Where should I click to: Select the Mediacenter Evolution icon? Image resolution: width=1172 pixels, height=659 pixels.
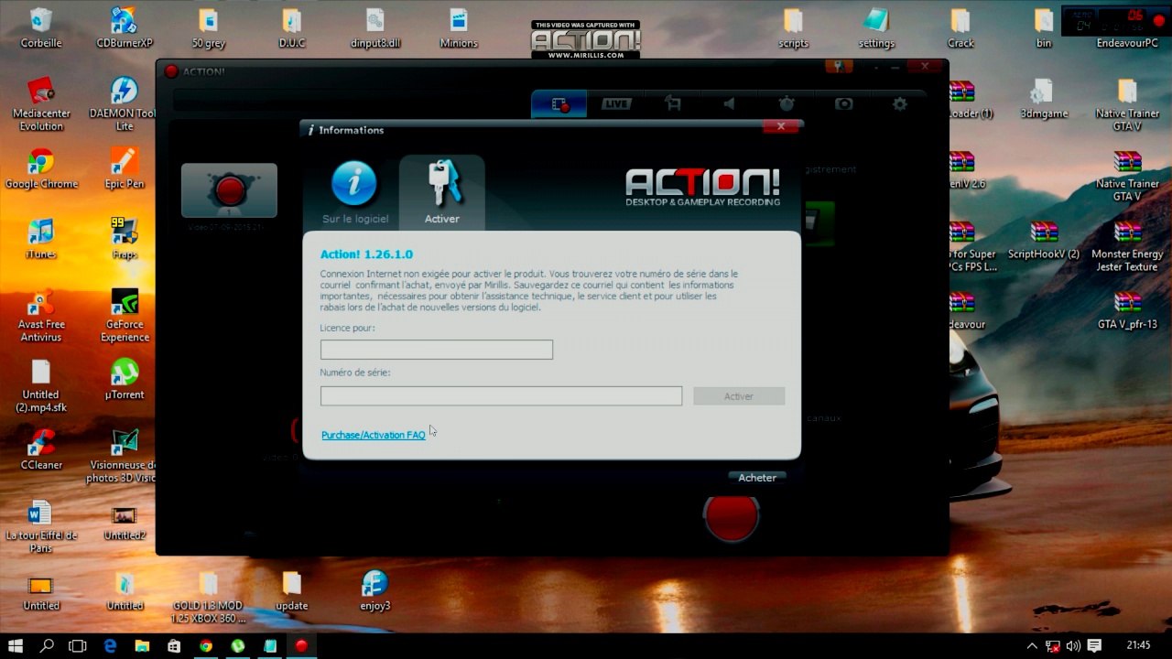41,104
